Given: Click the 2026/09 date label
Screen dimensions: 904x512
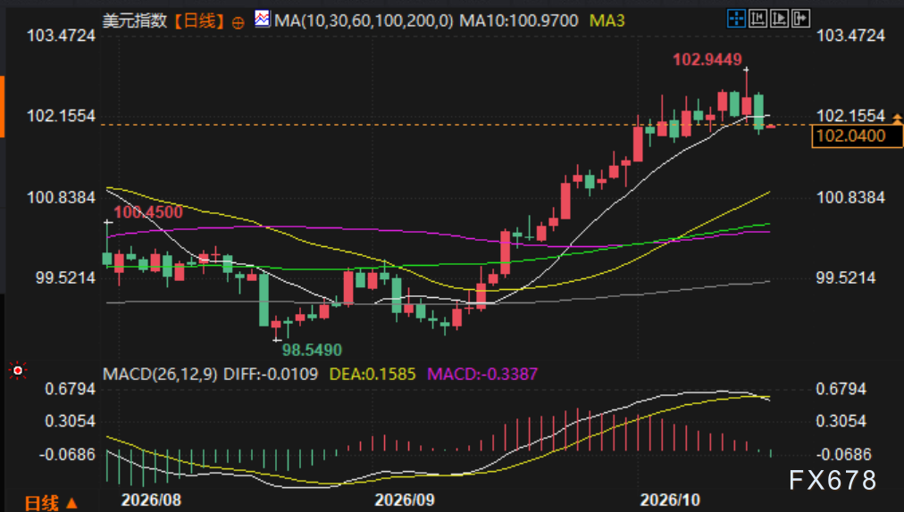Looking at the screenshot, I should (405, 500).
